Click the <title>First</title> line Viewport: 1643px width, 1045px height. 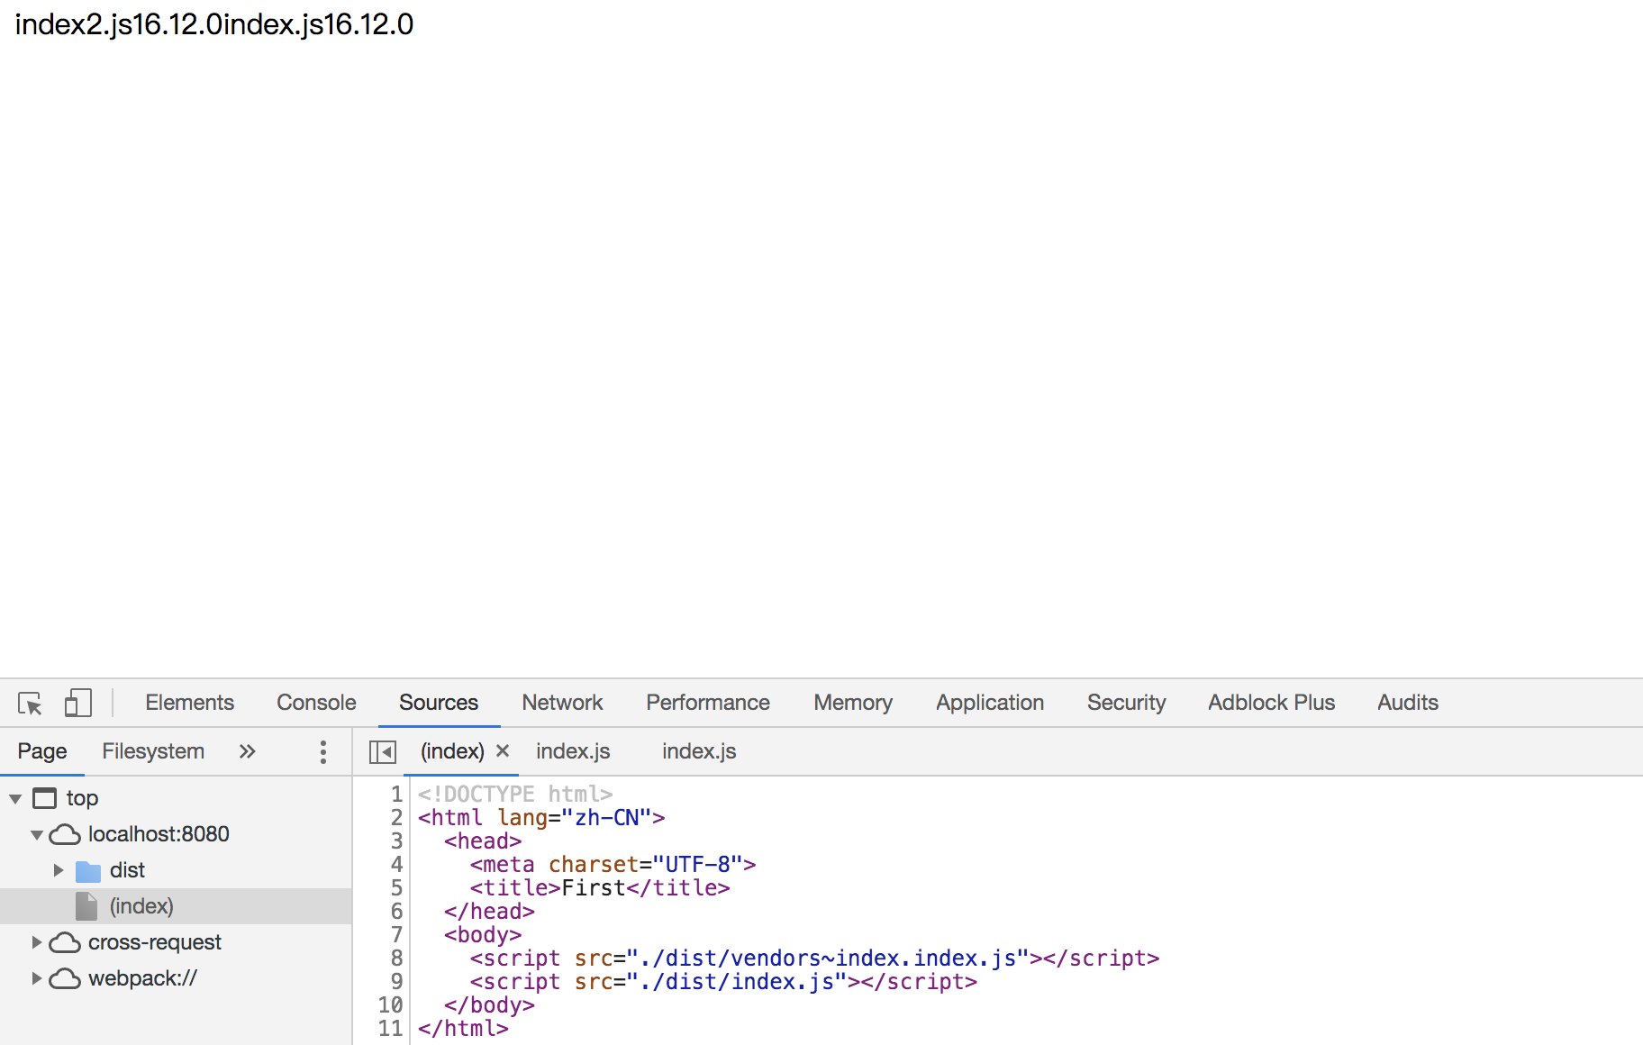coord(600,888)
